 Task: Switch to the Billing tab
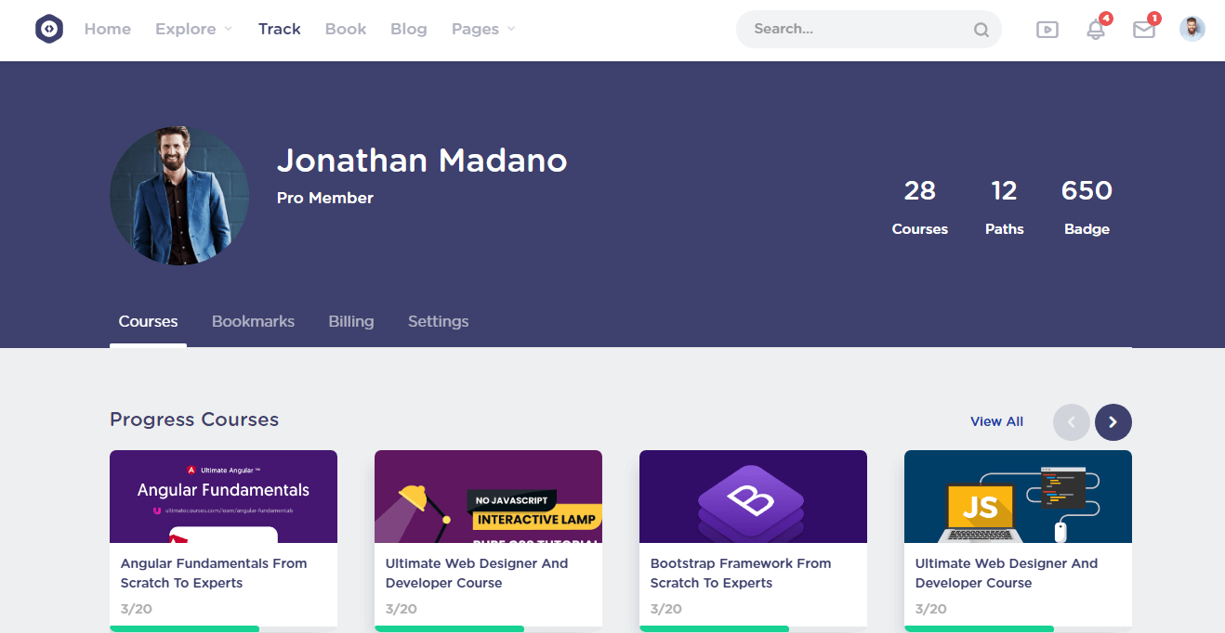coord(350,321)
